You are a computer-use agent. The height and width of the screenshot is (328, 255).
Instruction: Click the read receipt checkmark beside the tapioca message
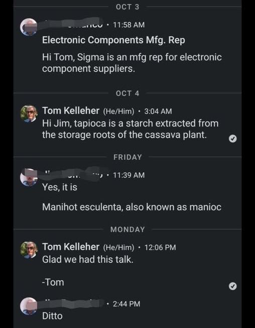click(232, 139)
